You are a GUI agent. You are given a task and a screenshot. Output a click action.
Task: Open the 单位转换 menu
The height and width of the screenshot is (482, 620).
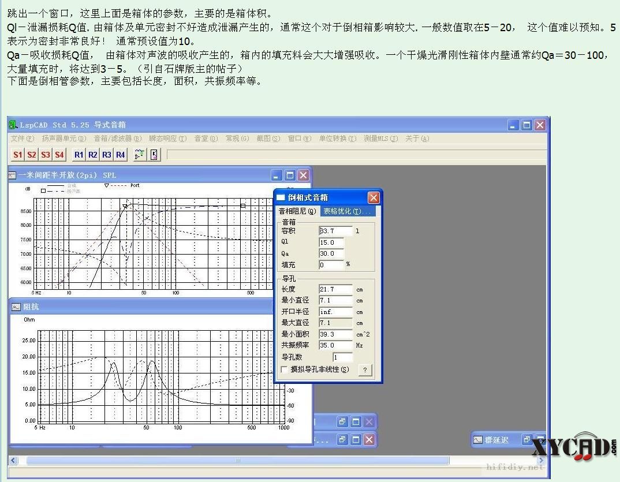(338, 139)
